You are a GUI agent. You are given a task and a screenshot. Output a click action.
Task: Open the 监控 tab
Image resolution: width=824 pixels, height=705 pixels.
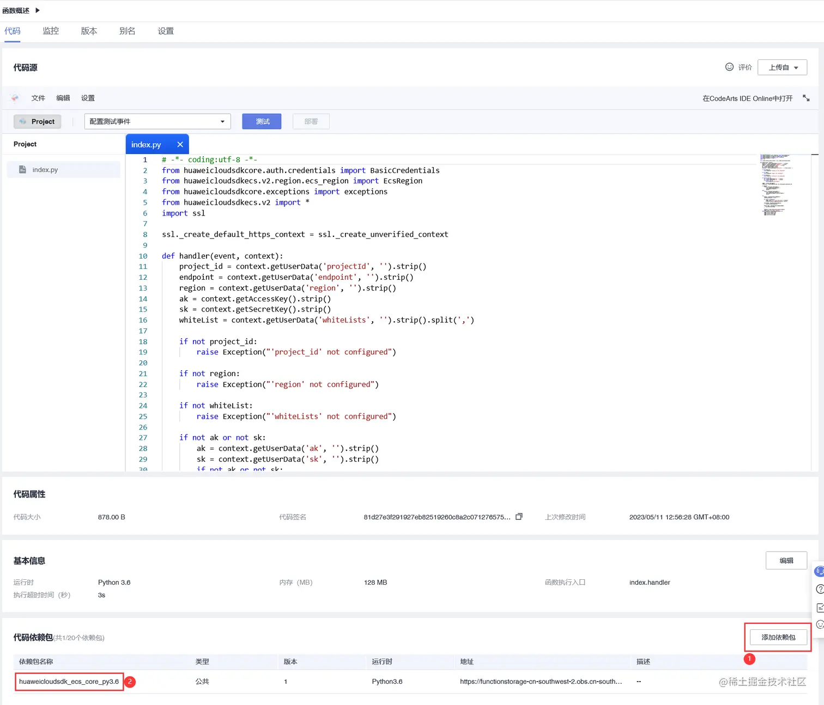click(51, 31)
